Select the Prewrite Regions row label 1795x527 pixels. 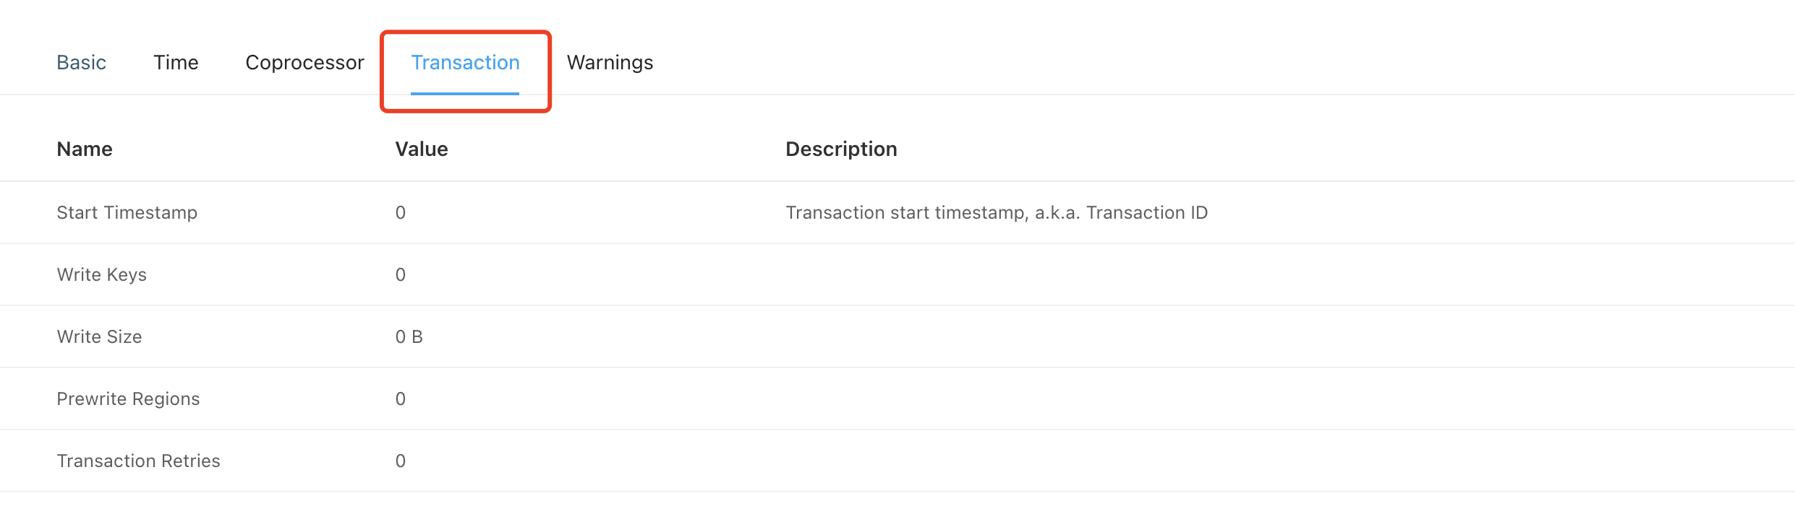click(128, 399)
